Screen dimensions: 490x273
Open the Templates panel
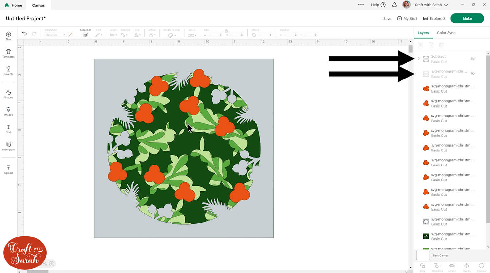[8, 53]
